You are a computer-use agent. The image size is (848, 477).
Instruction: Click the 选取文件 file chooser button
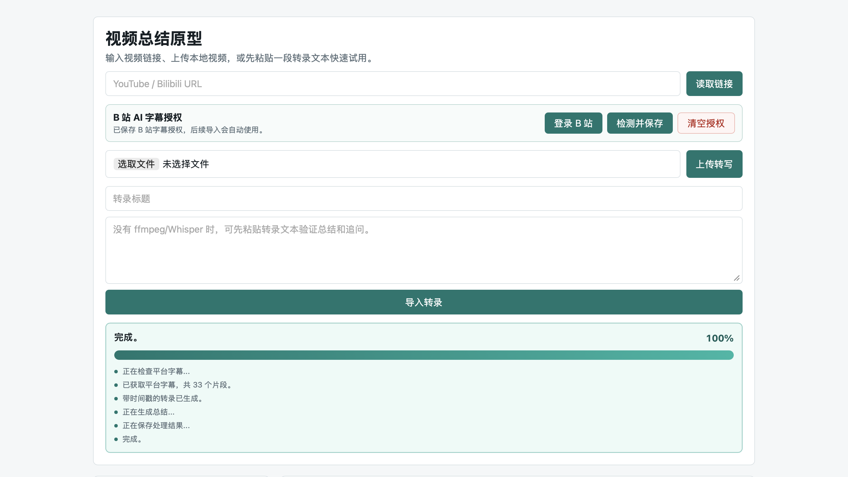(x=136, y=164)
